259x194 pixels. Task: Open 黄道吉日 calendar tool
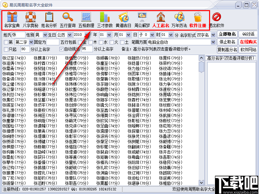point(124,17)
